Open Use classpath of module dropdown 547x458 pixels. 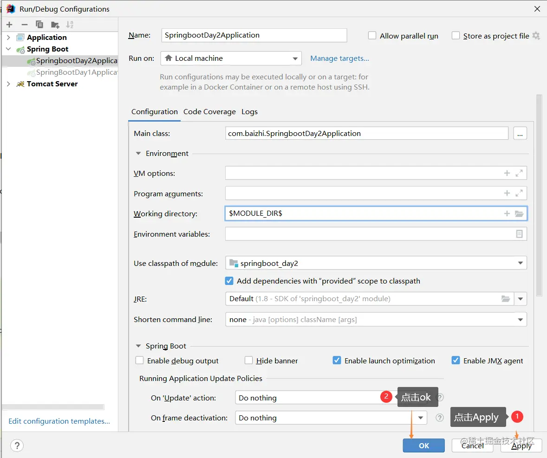[x=376, y=263]
